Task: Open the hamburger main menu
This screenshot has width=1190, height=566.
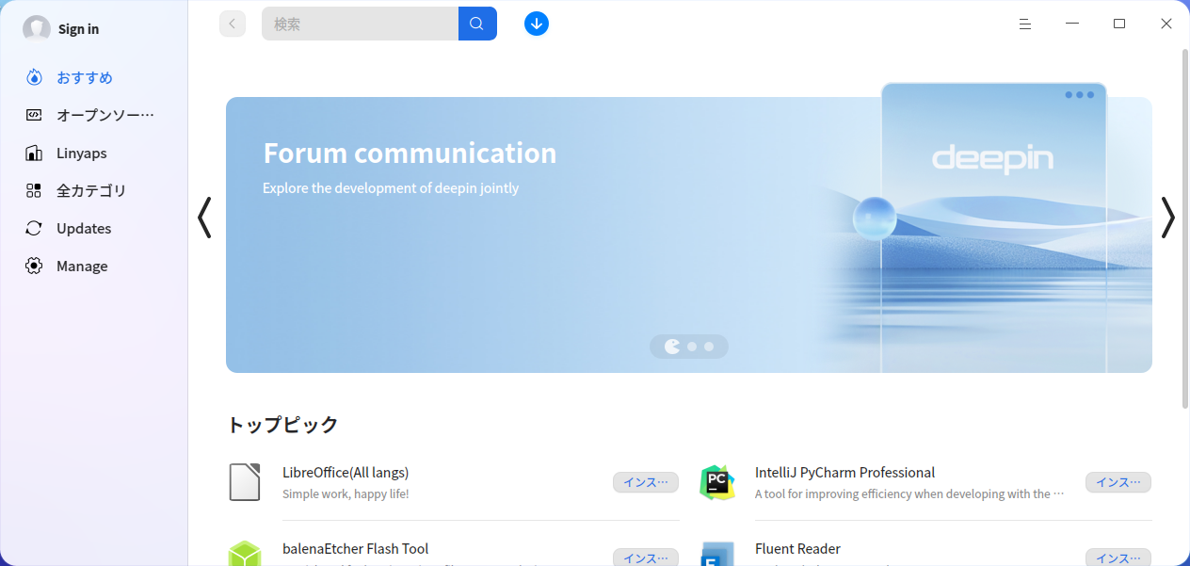Action: coord(1025,24)
